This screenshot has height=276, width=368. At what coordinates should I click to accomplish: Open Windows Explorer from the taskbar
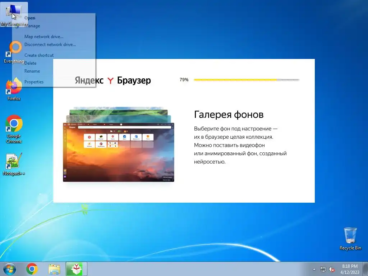click(x=54, y=269)
